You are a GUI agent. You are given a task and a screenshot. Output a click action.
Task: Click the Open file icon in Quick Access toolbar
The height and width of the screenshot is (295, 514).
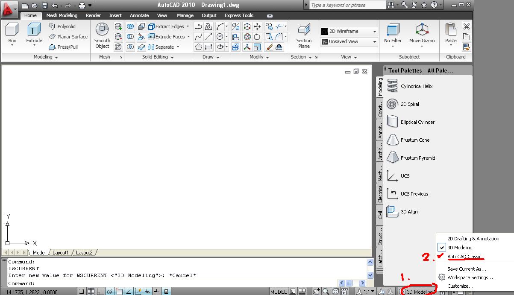(35, 6)
